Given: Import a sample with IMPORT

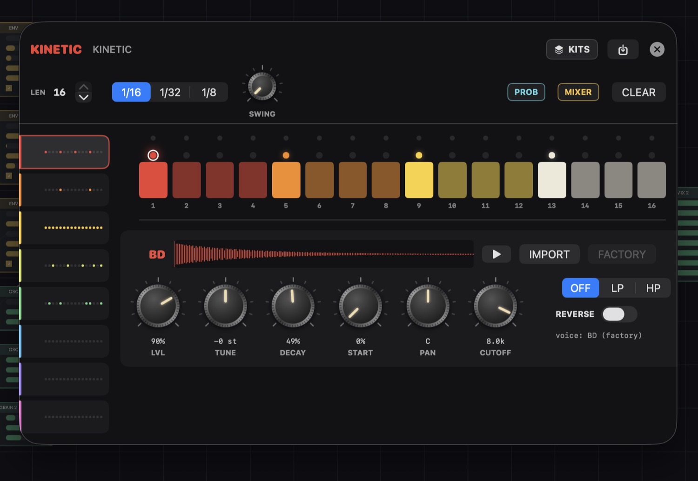Looking at the screenshot, I should coord(549,254).
